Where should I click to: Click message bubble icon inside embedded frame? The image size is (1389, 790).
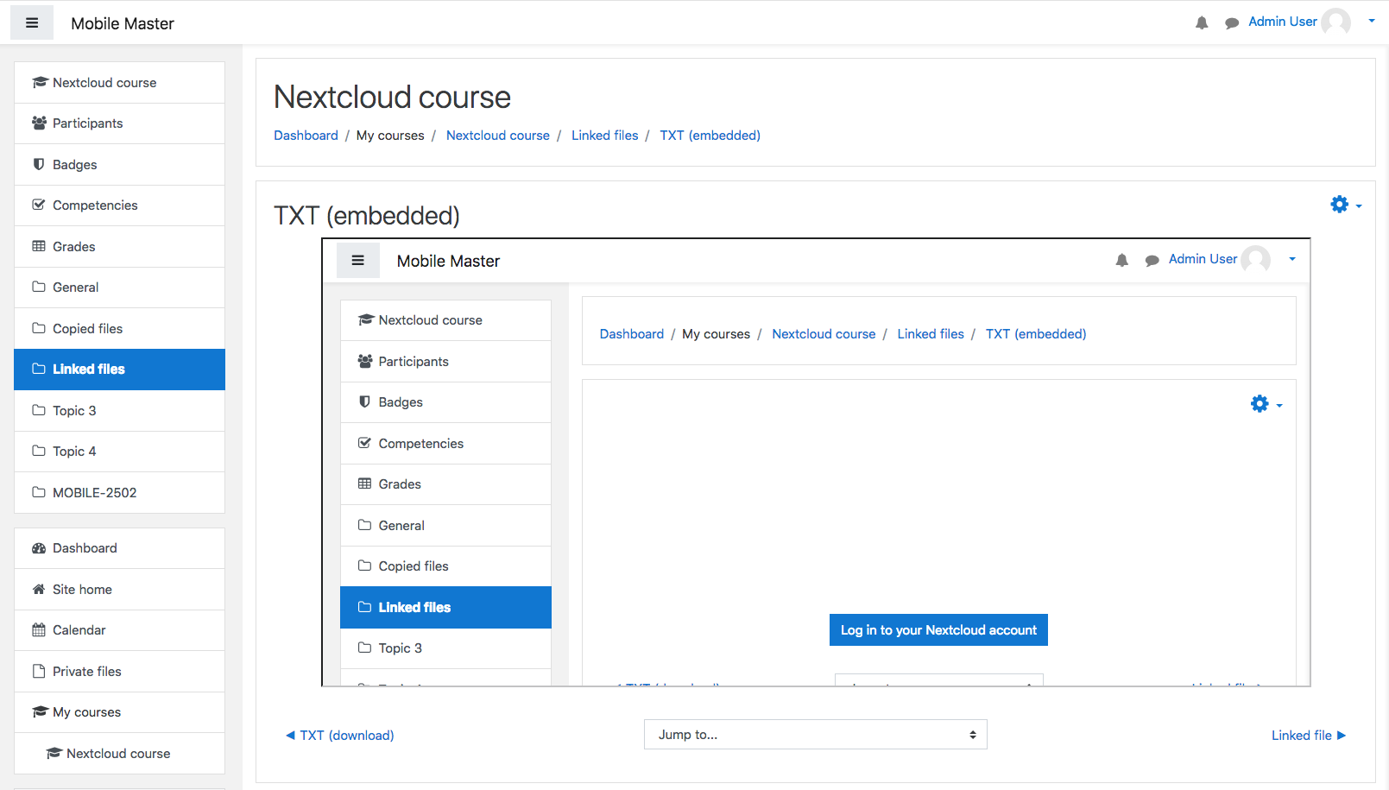[1152, 261]
